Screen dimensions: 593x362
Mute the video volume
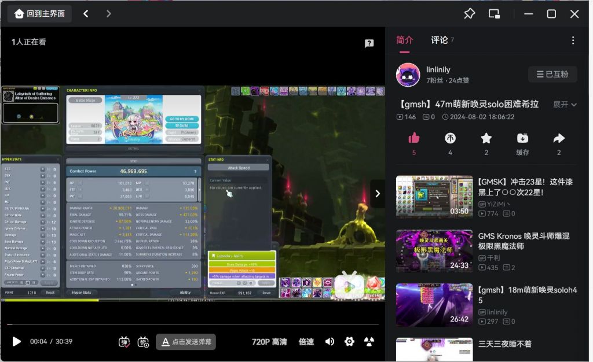(x=330, y=342)
